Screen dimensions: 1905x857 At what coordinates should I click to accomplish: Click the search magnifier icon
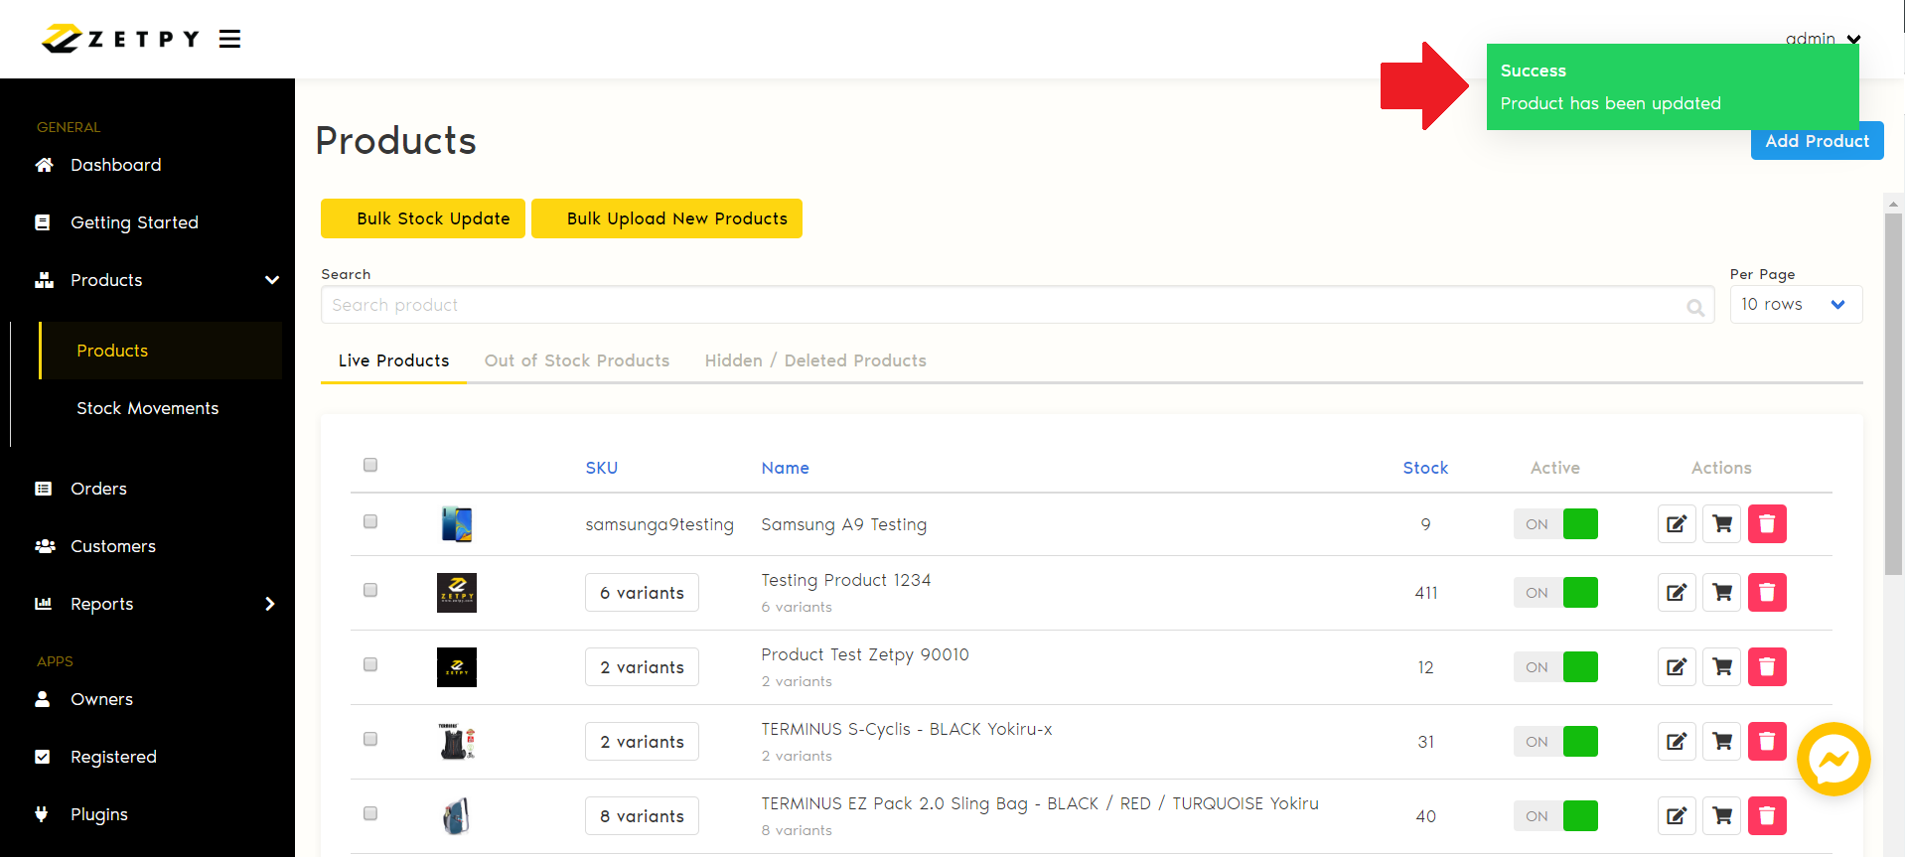tap(1694, 307)
